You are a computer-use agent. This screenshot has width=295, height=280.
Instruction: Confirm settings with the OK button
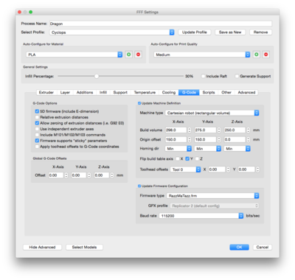239,247
